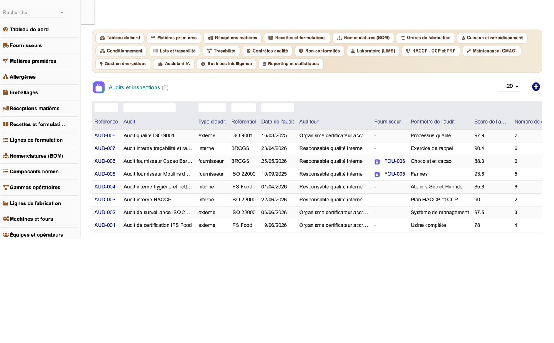Click the 'Audit de certification IFS Food' cell
This screenshot has height=343, width=554.
tap(158, 225)
